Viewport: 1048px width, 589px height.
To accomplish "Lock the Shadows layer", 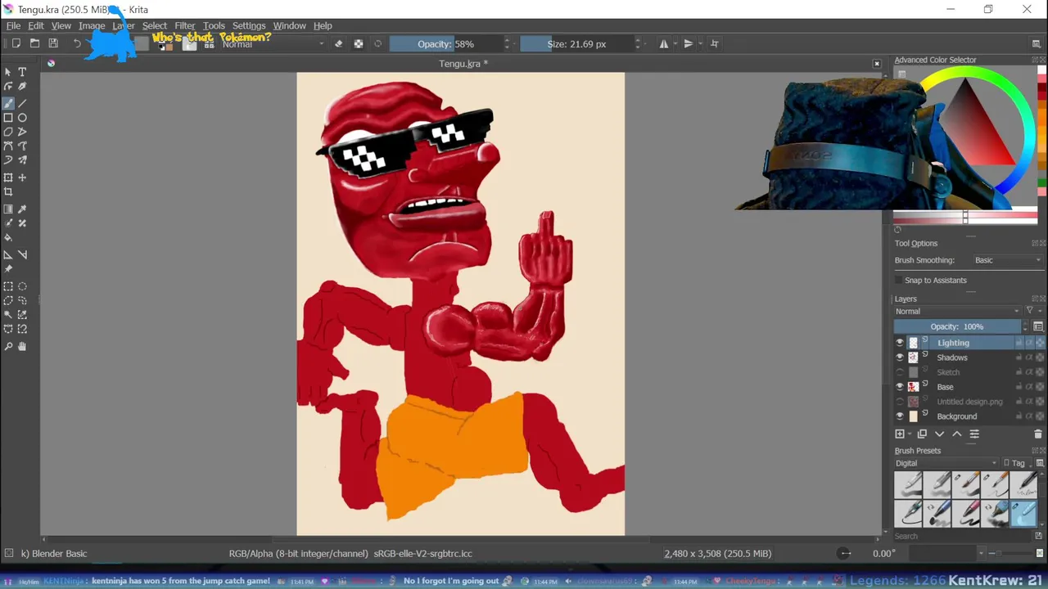I will [x=1019, y=357].
